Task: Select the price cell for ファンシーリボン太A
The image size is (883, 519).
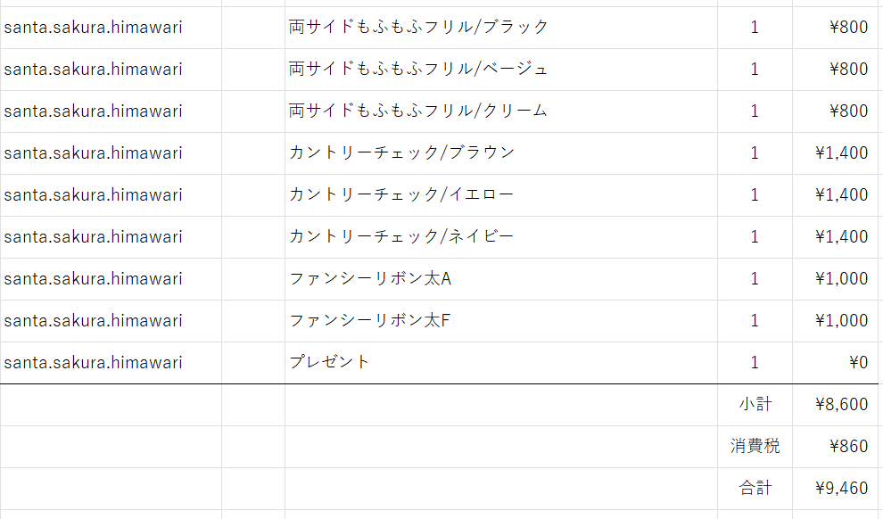Action: (x=841, y=278)
